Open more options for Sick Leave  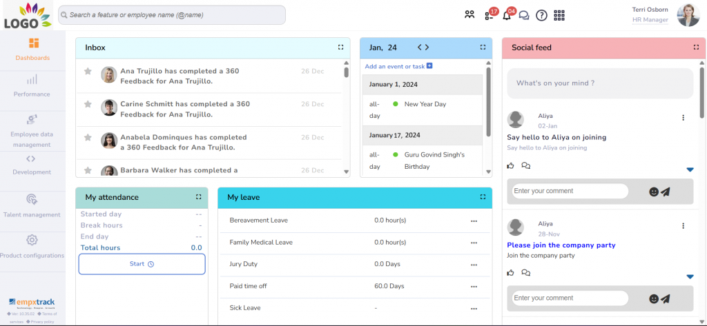pyautogui.click(x=474, y=309)
